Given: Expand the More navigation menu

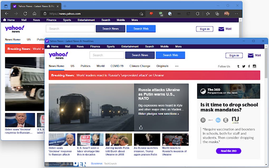Looking at the screenshot, I should click(178, 46).
